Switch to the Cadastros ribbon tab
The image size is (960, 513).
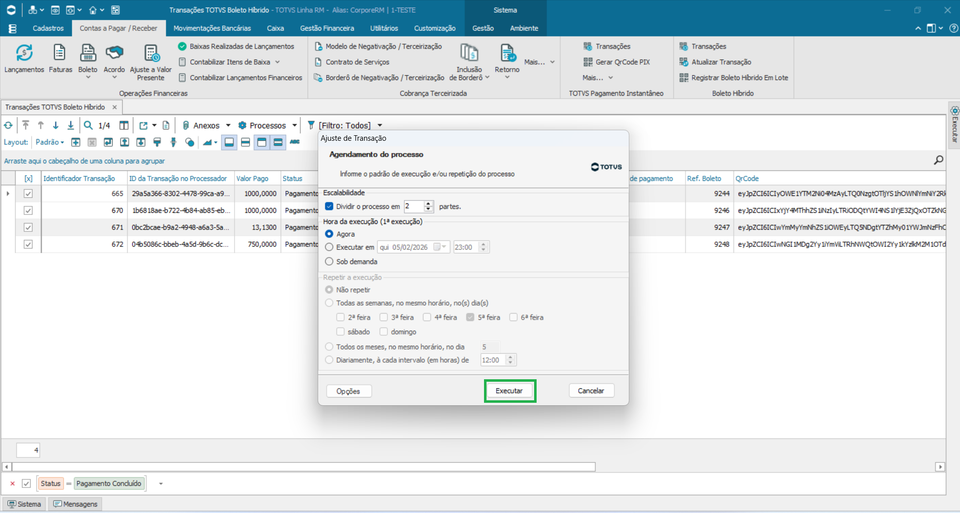[48, 29]
